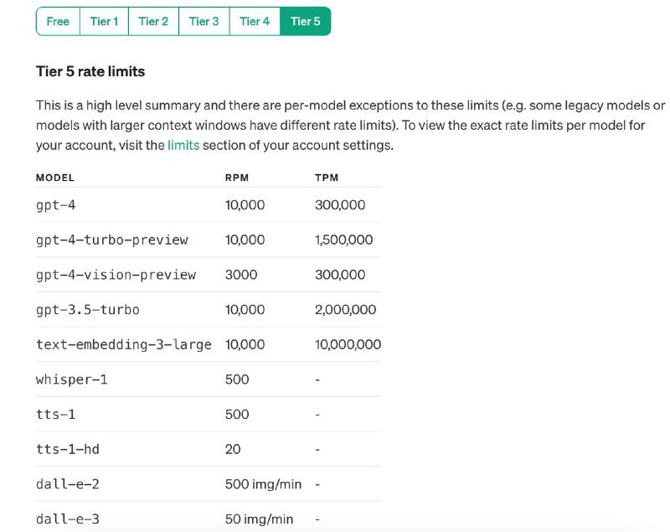Click the whisper-1 model row
The height and width of the screenshot is (532, 670).
point(71,380)
